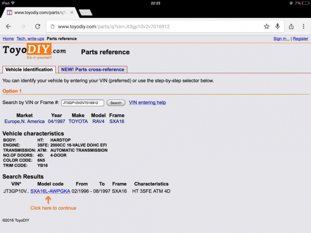311x233 pixels.
Task: Switch to NEW! Parts cross-reference tab
Action: pos(92,70)
